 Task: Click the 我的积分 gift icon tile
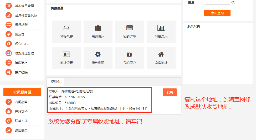pos(130,58)
